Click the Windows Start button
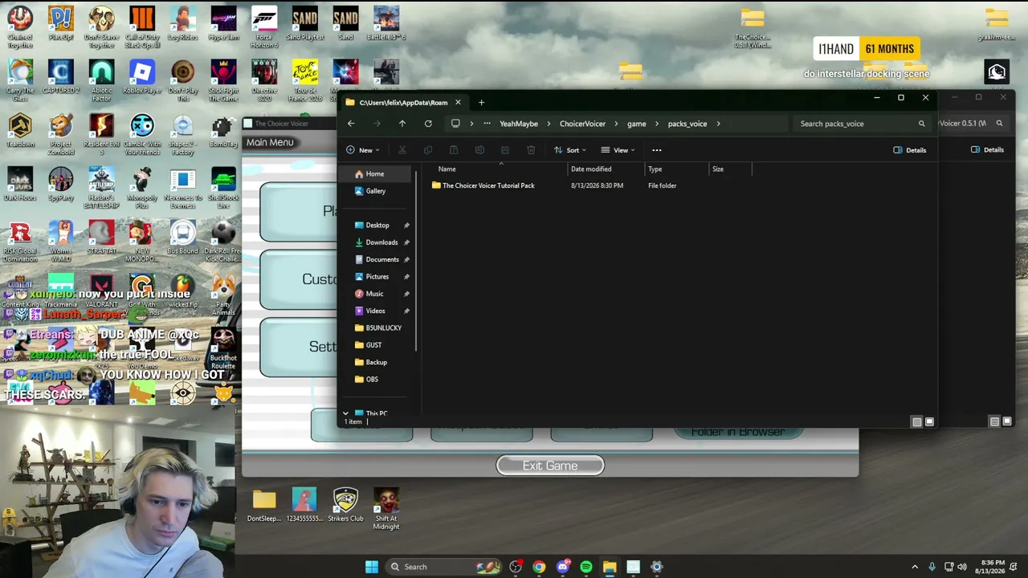The width and height of the screenshot is (1028, 578). click(372, 567)
